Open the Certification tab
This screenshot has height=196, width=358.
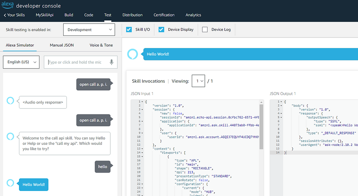point(164,15)
